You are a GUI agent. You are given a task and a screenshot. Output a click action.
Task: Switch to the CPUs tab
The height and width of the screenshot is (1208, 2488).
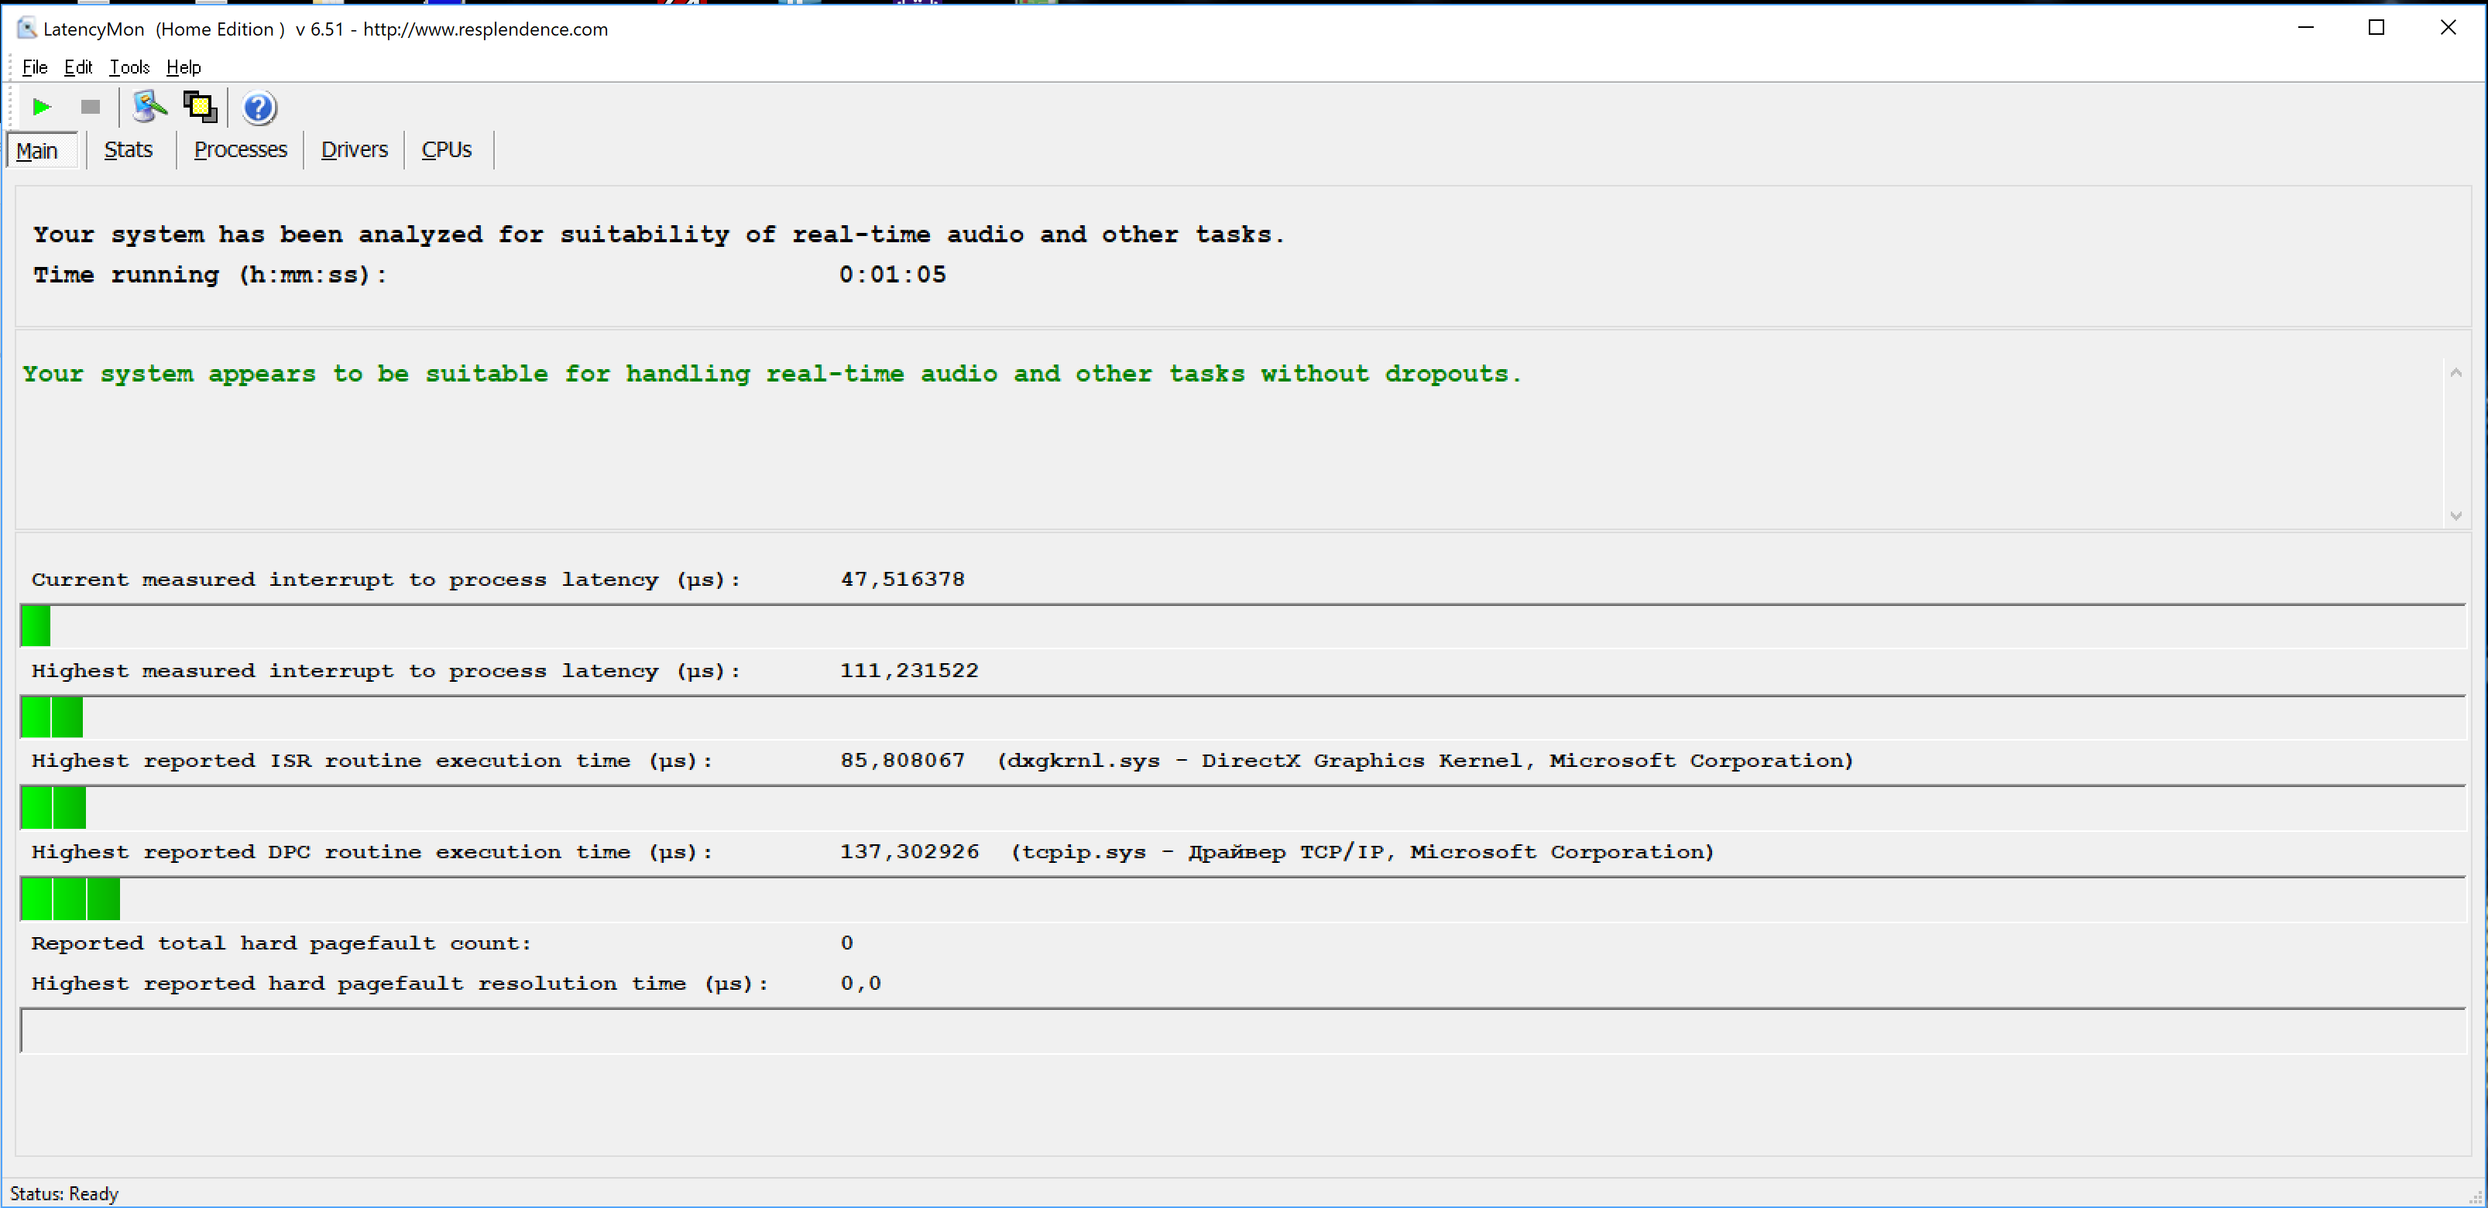446,149
